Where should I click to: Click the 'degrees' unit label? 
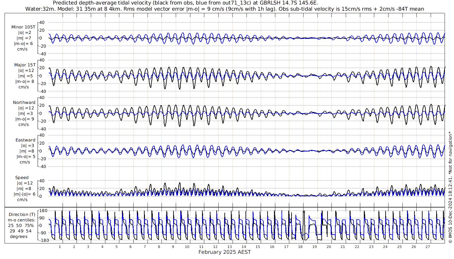click(19, 236)
